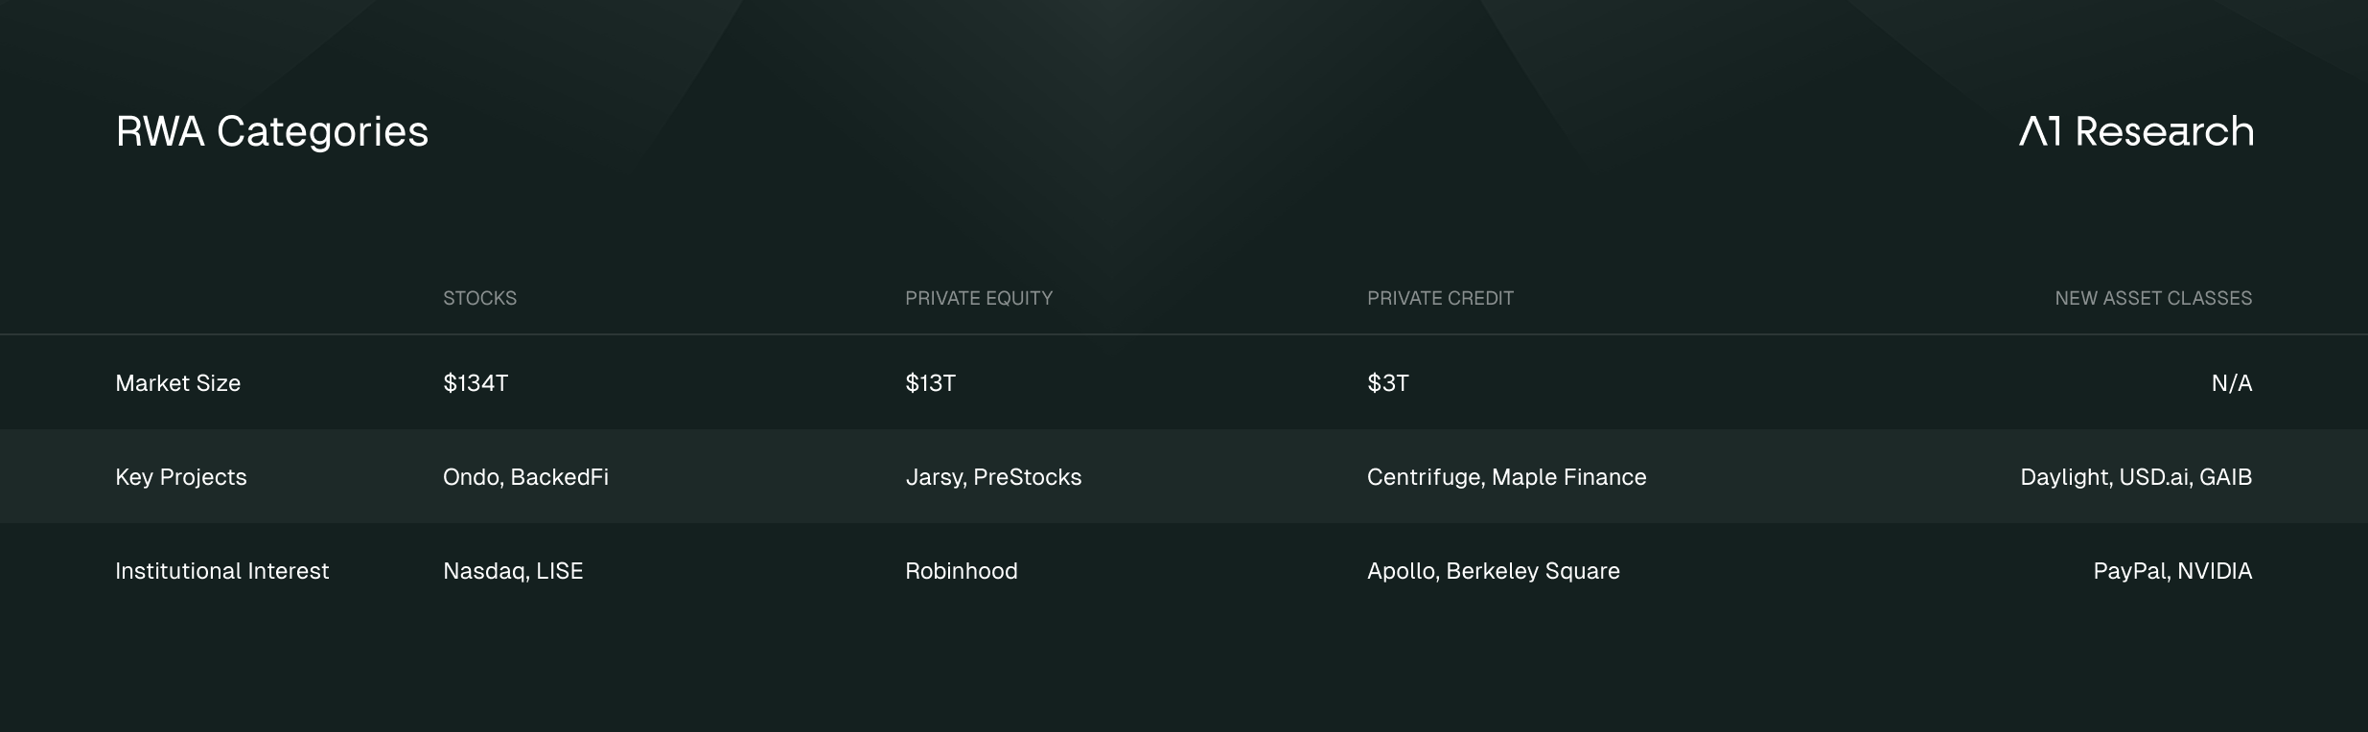Screen dimensions: 2368x732
Task: Select the RWA Categories title
Action: [x=272, y=133]
